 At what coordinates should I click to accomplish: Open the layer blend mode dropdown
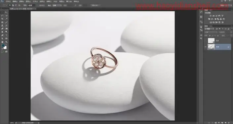pos(211,32)
